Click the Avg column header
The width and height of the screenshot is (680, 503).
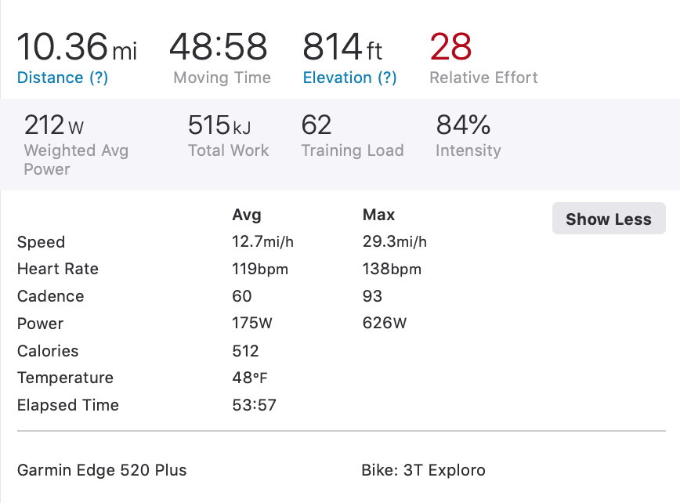pos(247,215)
